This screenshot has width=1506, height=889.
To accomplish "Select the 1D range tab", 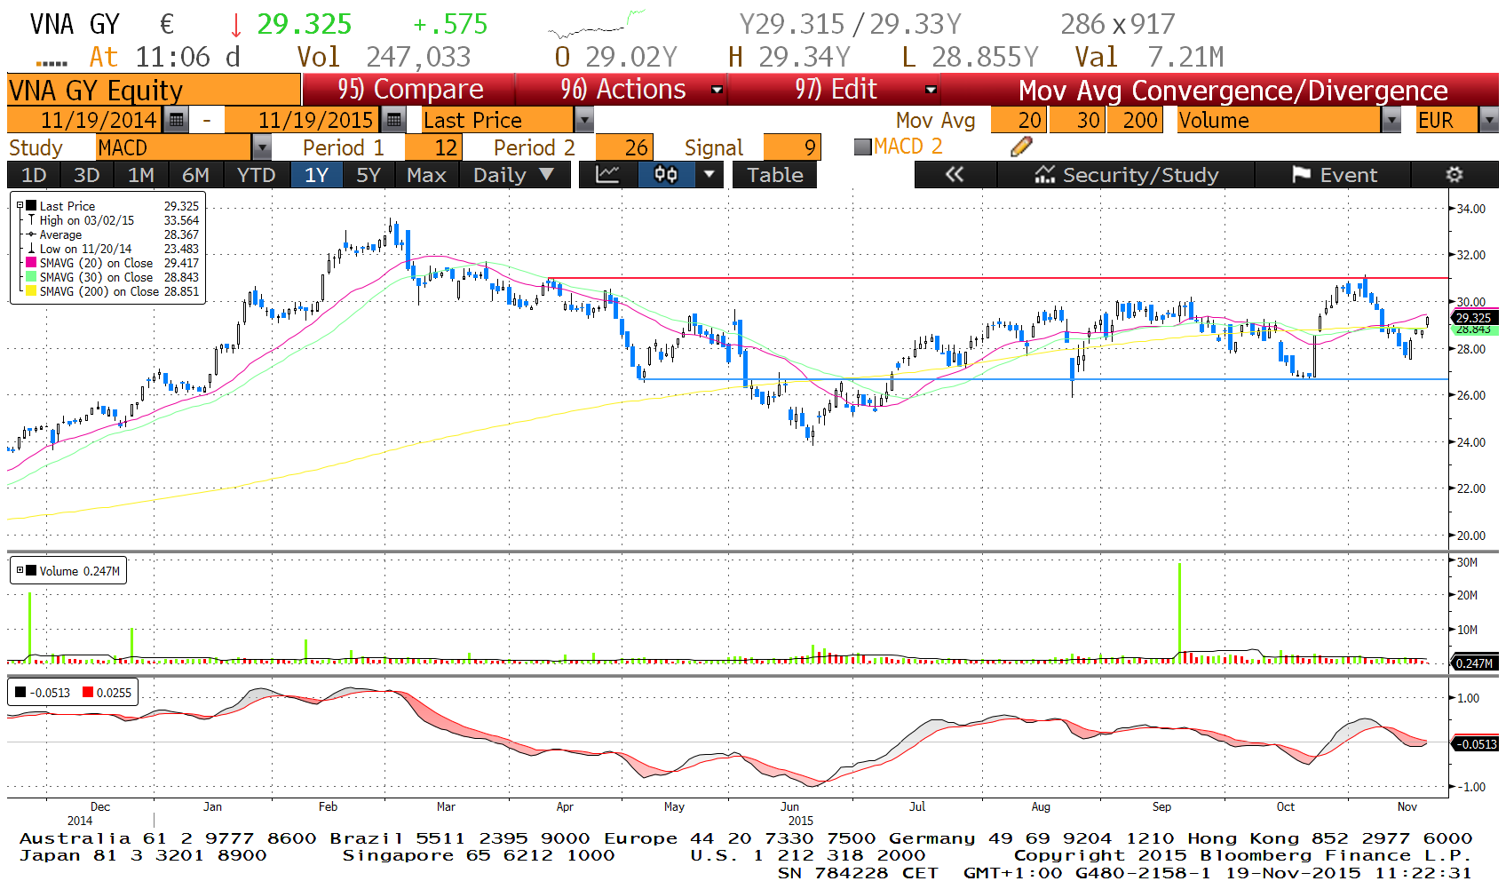I will tap(34, 175).
